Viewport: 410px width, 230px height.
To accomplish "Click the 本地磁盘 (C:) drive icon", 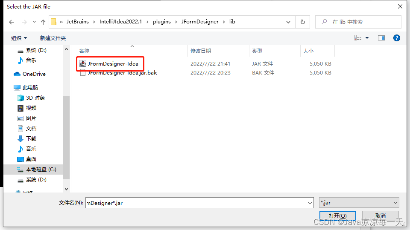I will (x=20, y=170).
